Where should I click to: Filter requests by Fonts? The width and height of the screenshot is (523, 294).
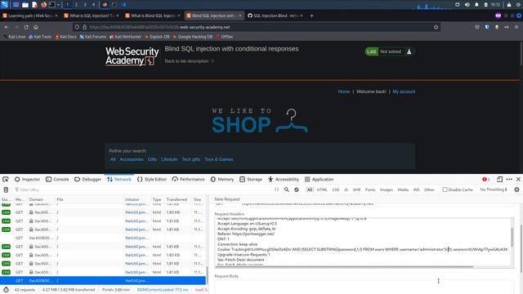point(370,189)
